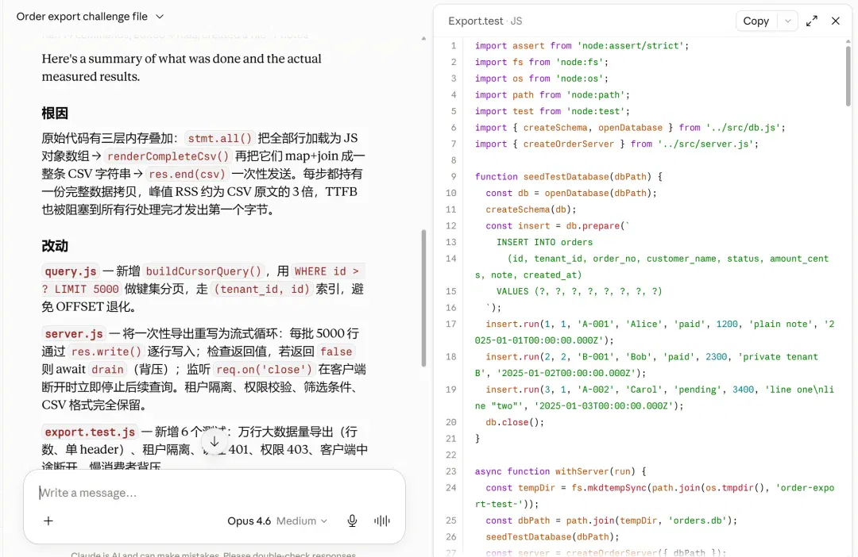Click the chat scrollbar thumb
The height and width of the screenshot is (557, 858).
point(423,298)
